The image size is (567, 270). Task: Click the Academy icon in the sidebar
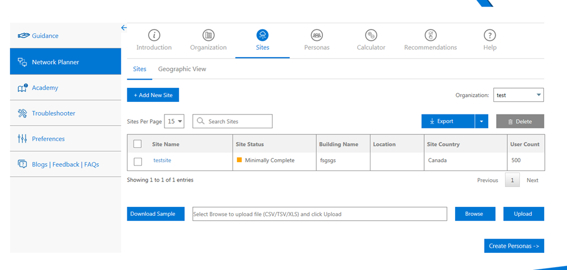pyautogui.click(x=23, y=88)
